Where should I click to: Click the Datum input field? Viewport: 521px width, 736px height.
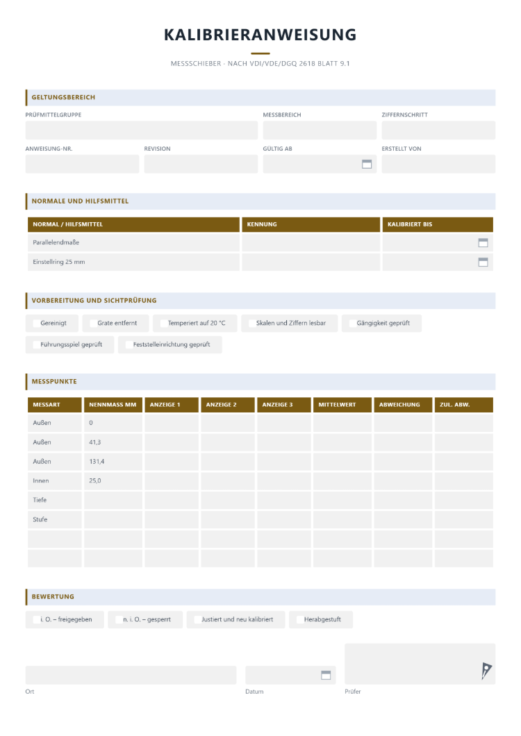(290, 675)
